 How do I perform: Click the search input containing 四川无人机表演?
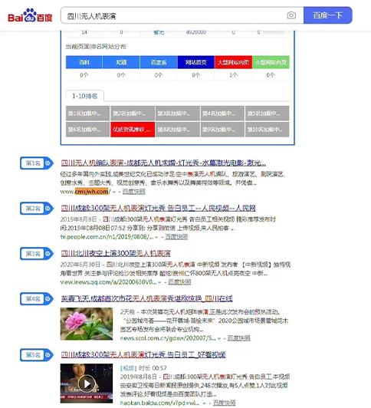pyautogui.click(x=174, y=16)
